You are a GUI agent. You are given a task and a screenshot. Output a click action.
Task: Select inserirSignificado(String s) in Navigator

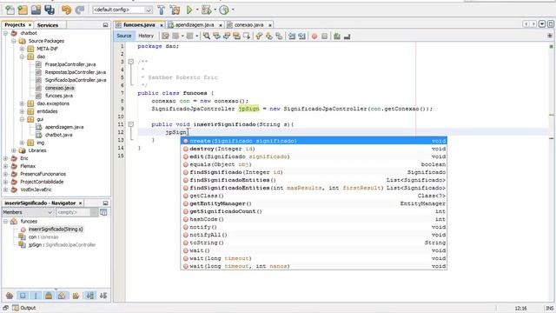coord(56,230)
